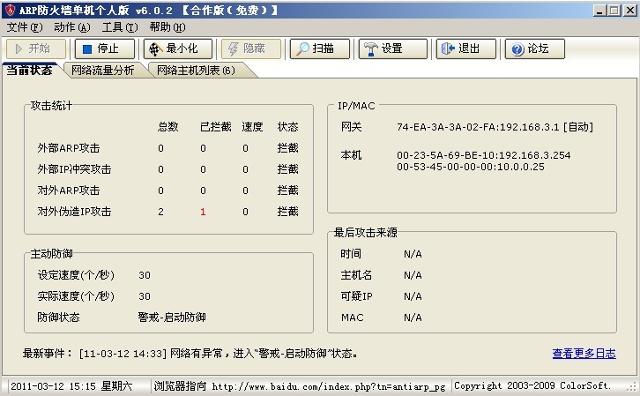Image resolution: width=640 pixels, height=396 pixels.
Task: Click the resize grip in the status bar corner
Action: pos(632,386)
